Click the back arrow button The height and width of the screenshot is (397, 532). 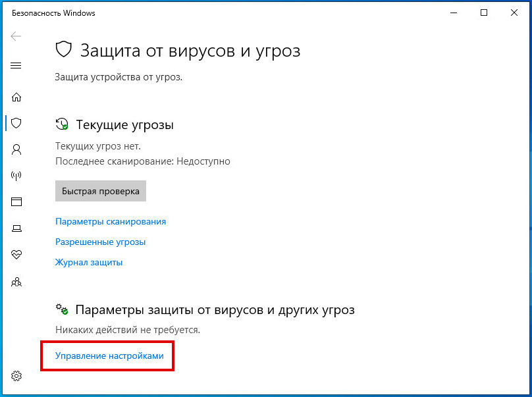[16, 36]
